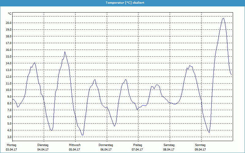Select the Freitag day label
The width and height of the screenshot is (245, 153).
[x=138, y=145]
